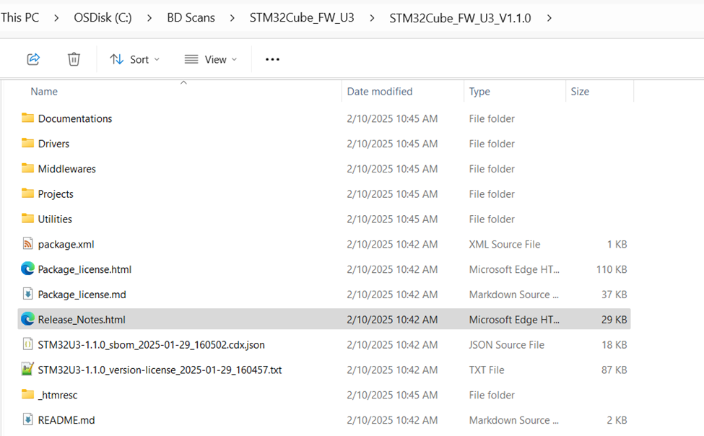
Task: Open the Sort dropdown menu
Action: tap(135, 59)
